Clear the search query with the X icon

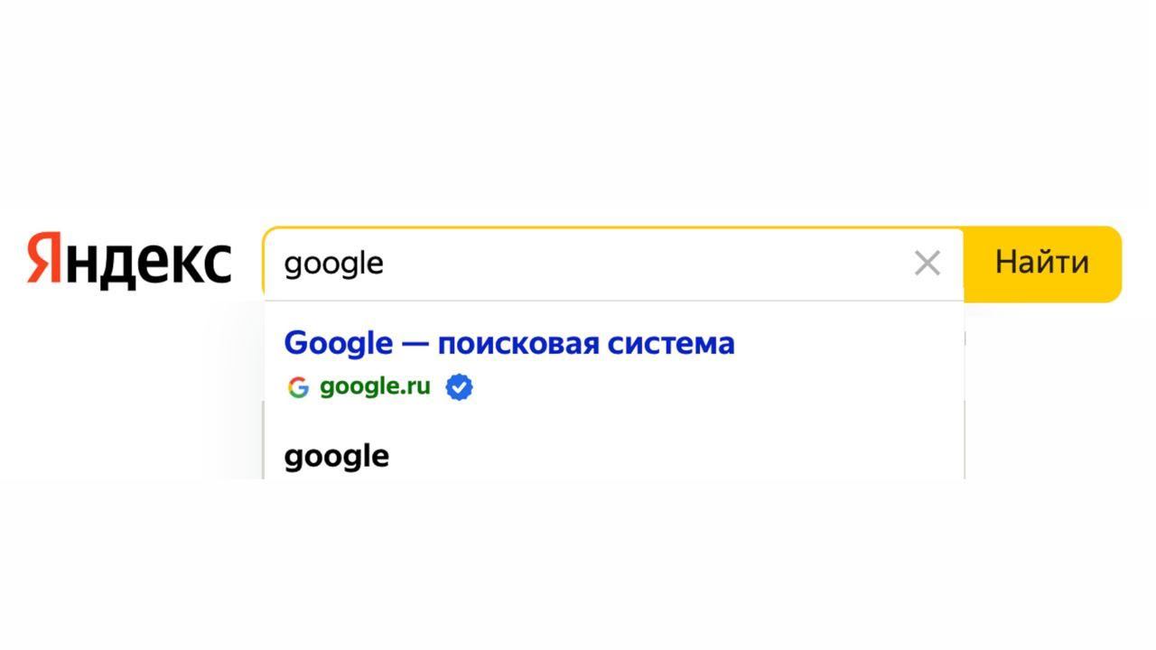[x=928, y=264]
